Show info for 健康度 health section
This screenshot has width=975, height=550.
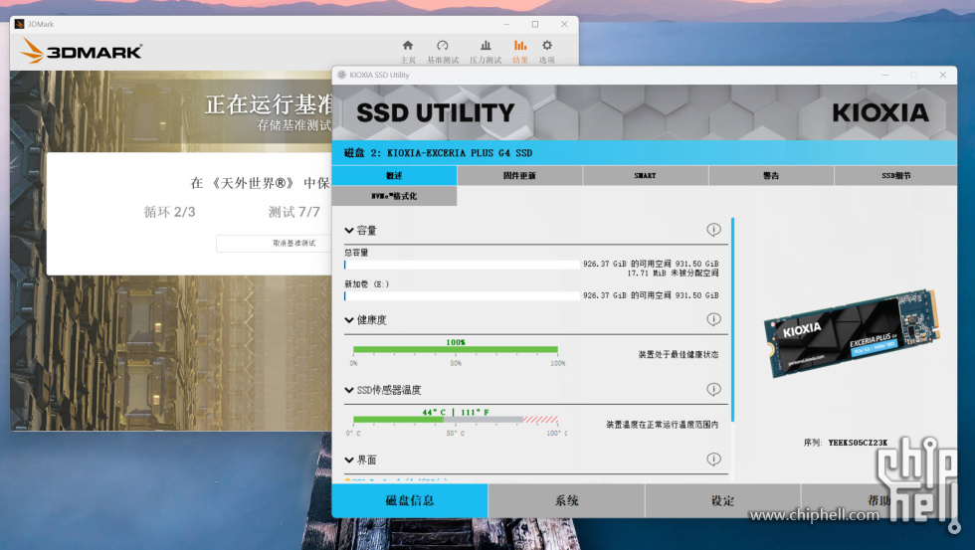click(x=714, y=319)
